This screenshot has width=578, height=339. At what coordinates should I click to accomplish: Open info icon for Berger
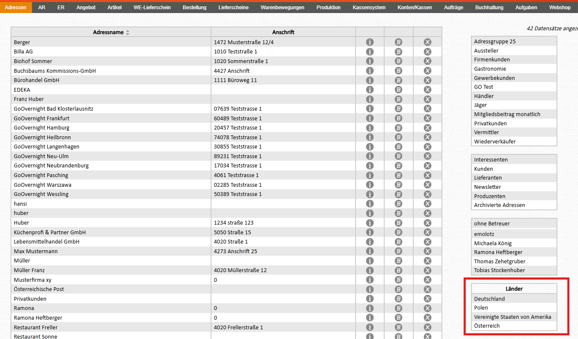click(x=370, y=42)
